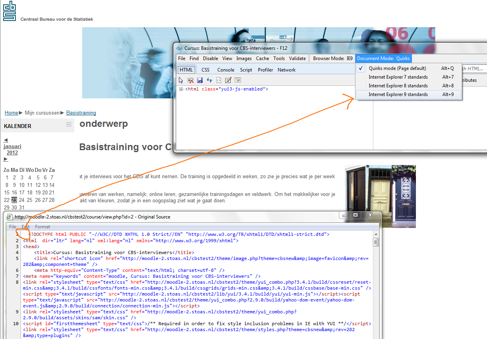Screen dimensions: 487x339
Task: Click calendar day 16
Action: point(14,192)
